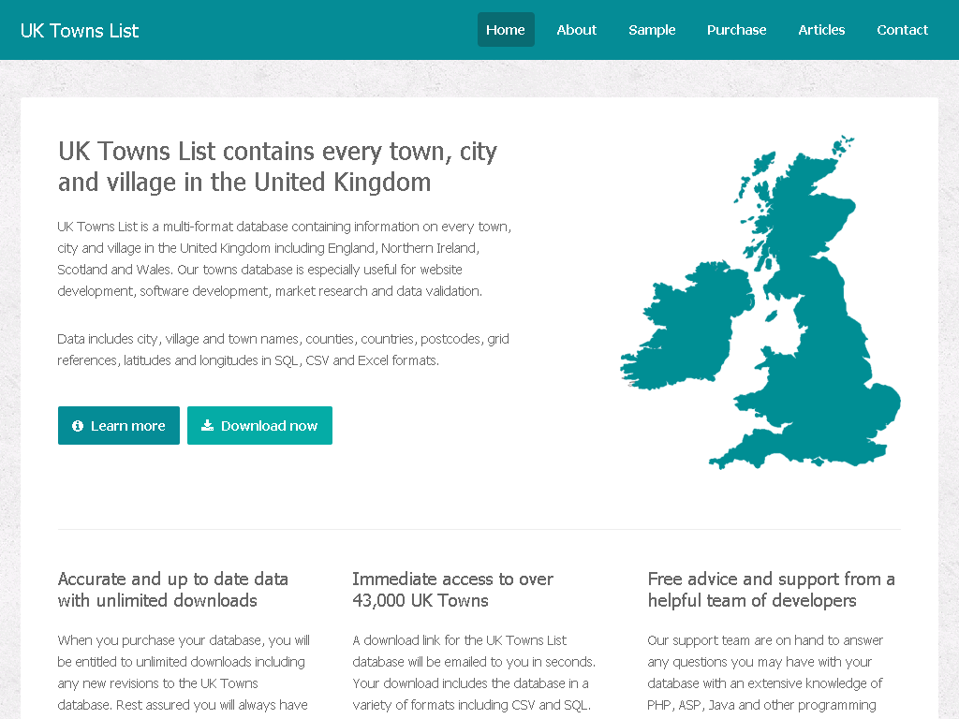
Task: Open the Home navigation tab
Action: click(x=506, y=29)
